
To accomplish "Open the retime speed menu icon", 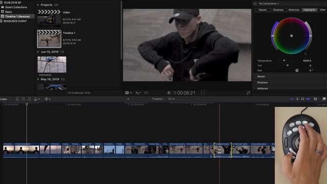I will (x=147, y=93).
